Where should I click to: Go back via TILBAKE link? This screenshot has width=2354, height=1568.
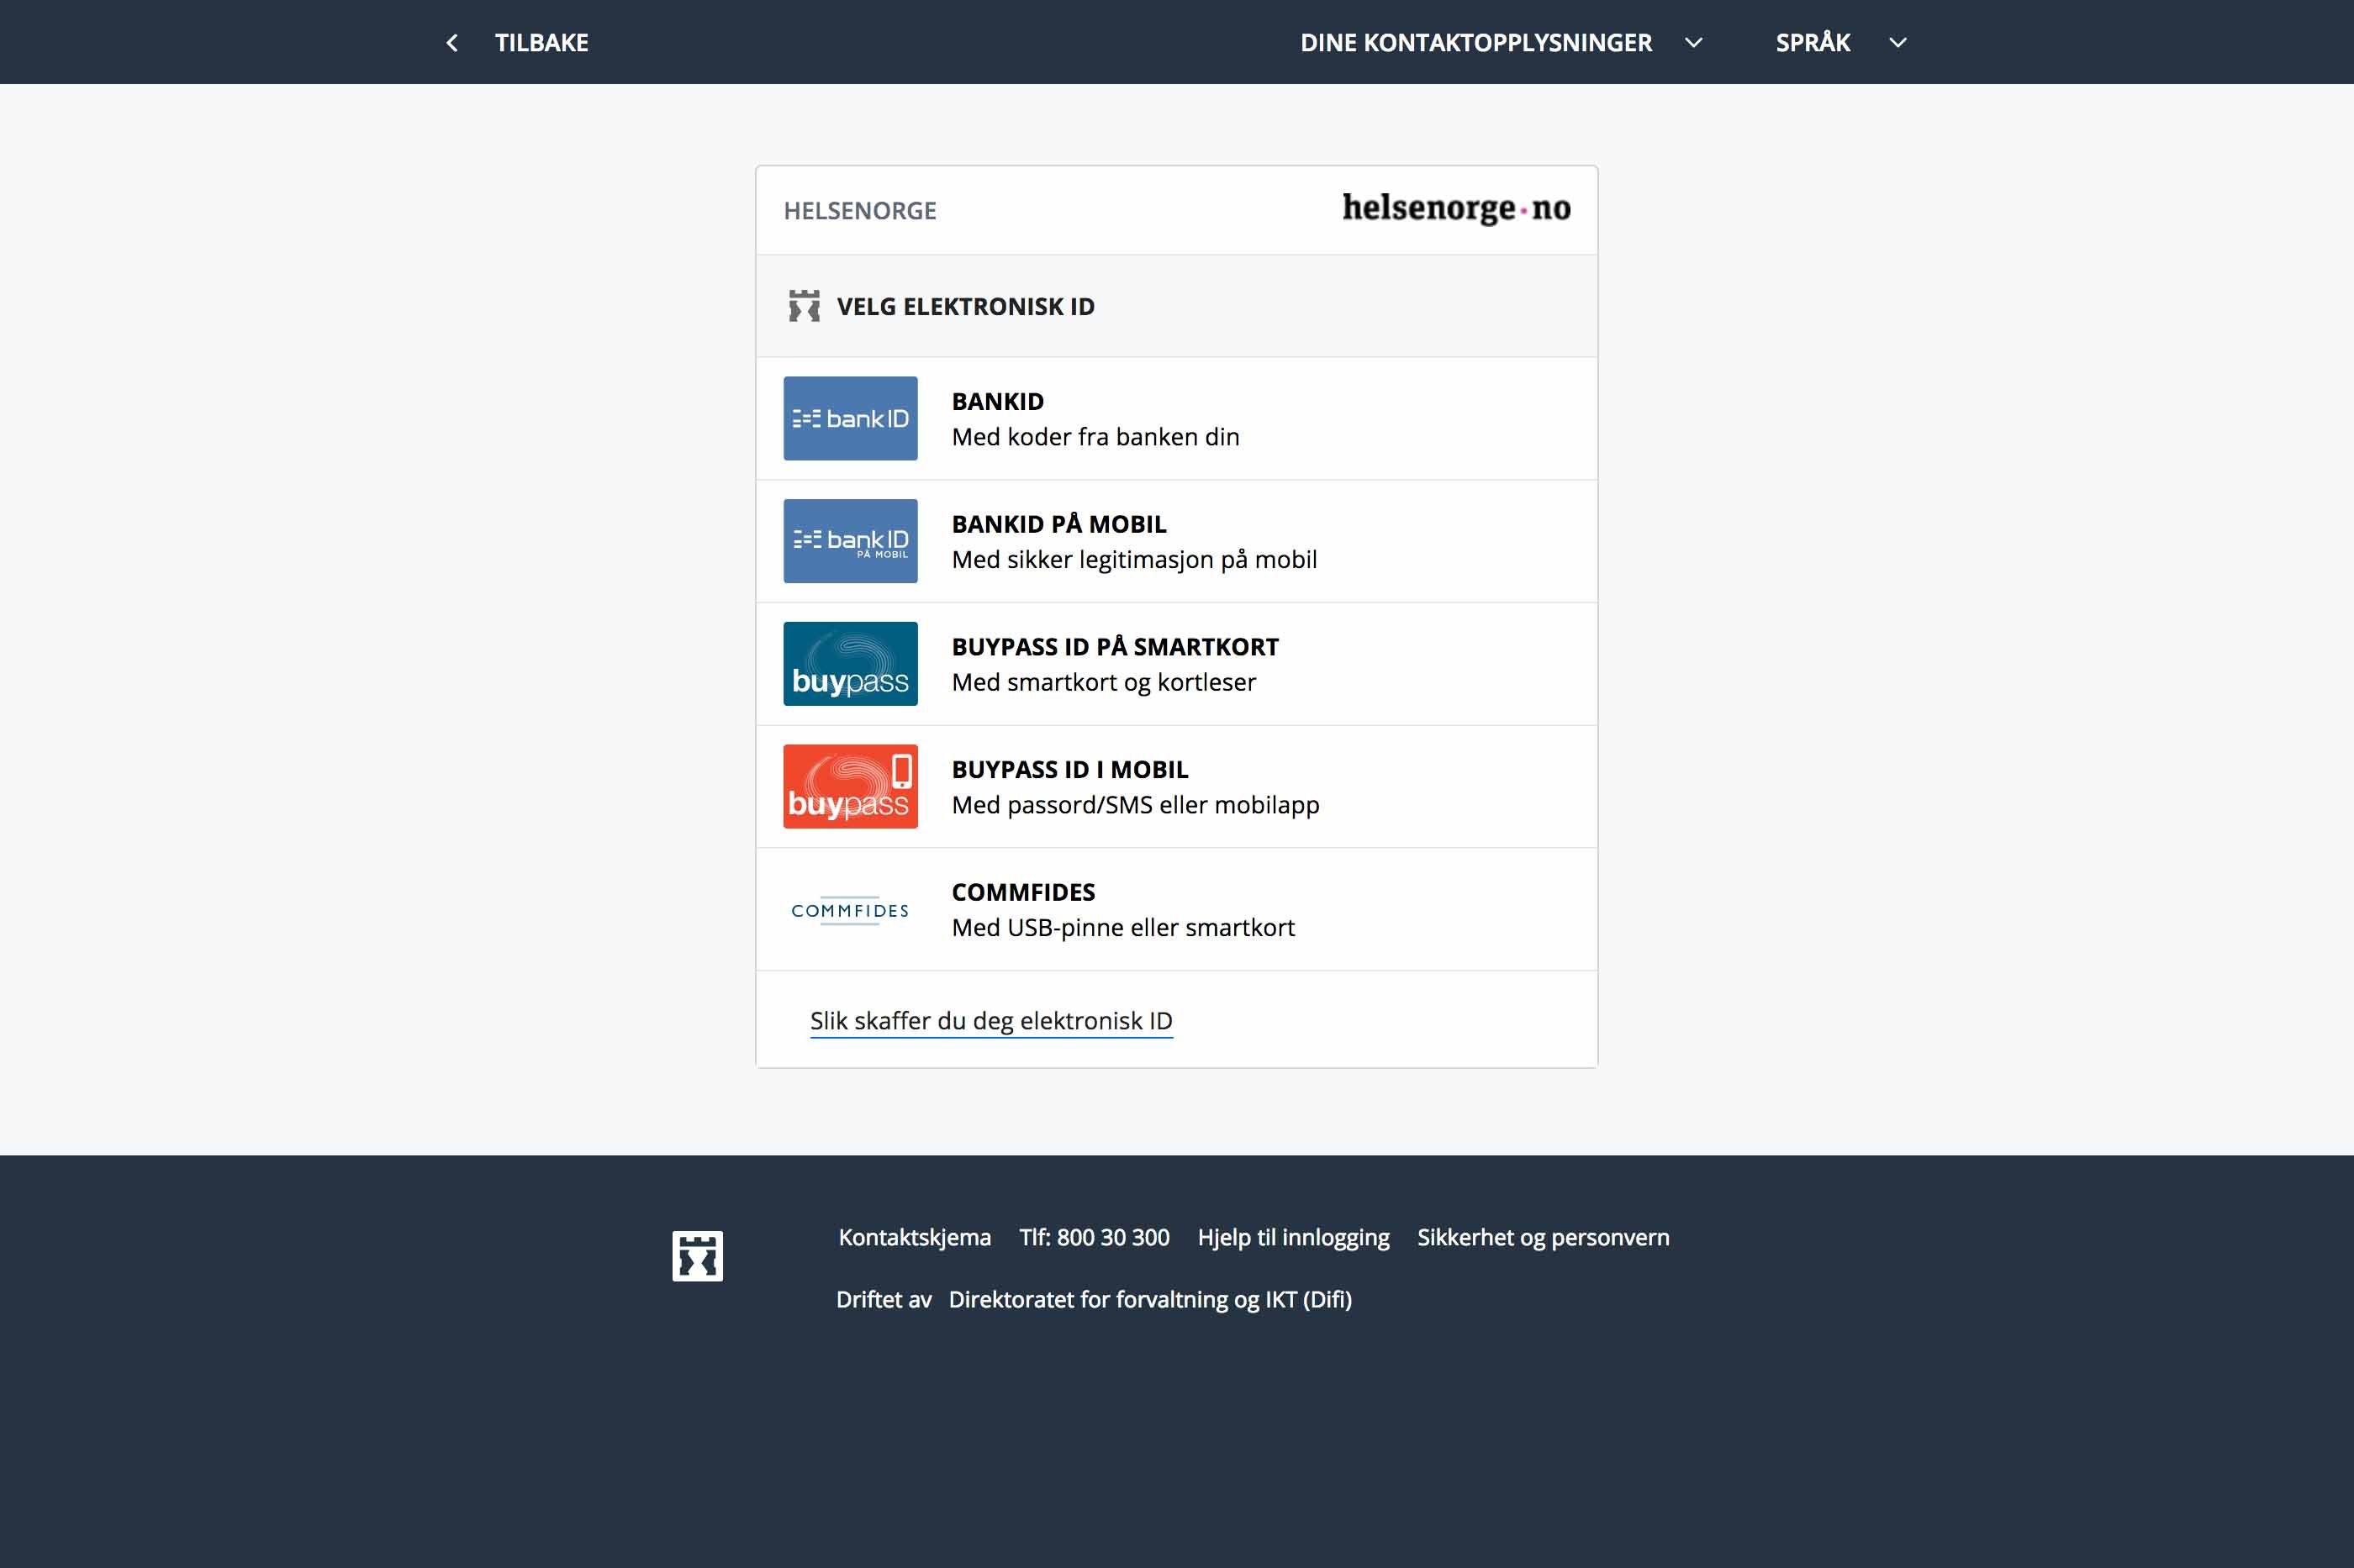(541, 43)
